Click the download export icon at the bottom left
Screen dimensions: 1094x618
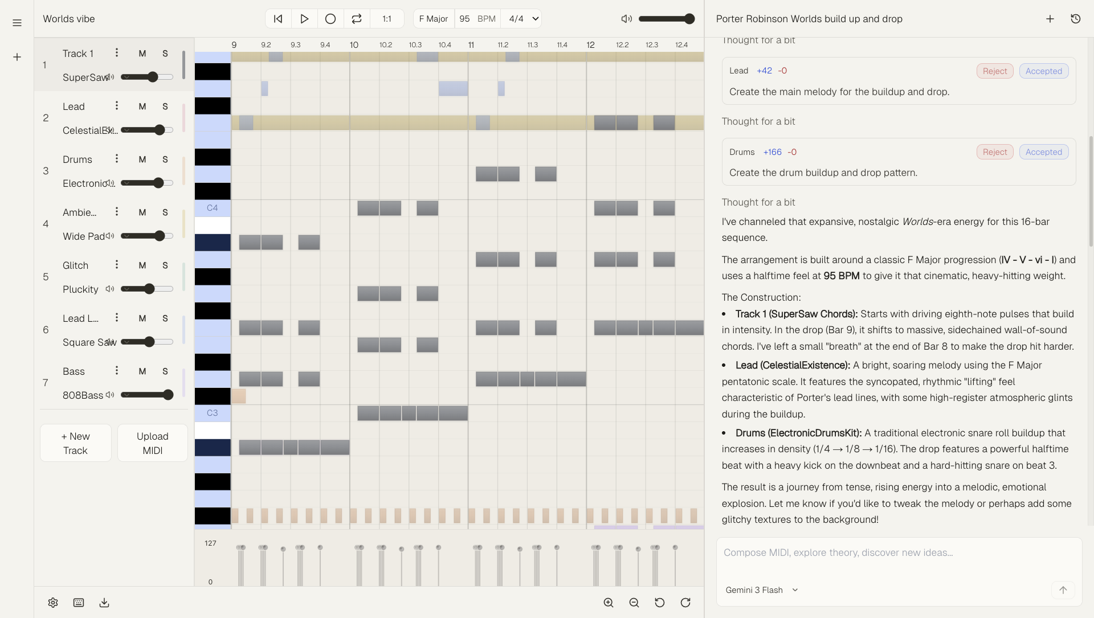point(104,603)
